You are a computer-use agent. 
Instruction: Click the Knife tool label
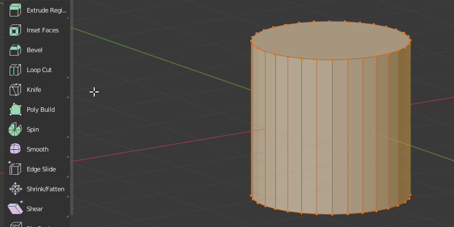click(34, 90)
